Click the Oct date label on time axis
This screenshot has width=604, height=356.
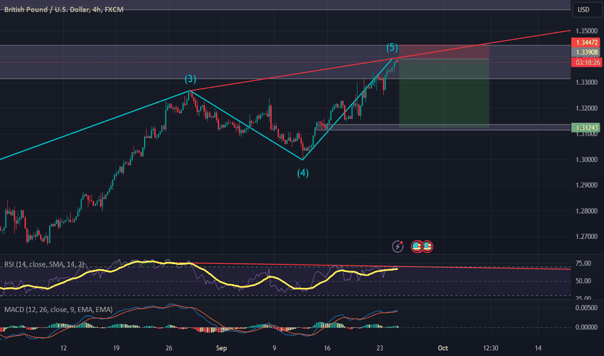click(x=443, y=348)
